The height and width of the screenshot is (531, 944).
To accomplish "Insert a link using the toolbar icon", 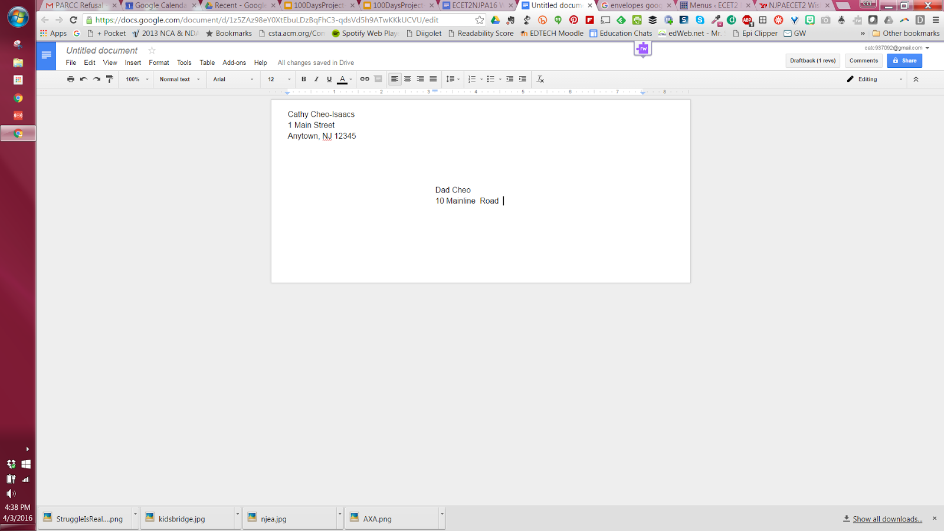I will (x=365, y=79).
